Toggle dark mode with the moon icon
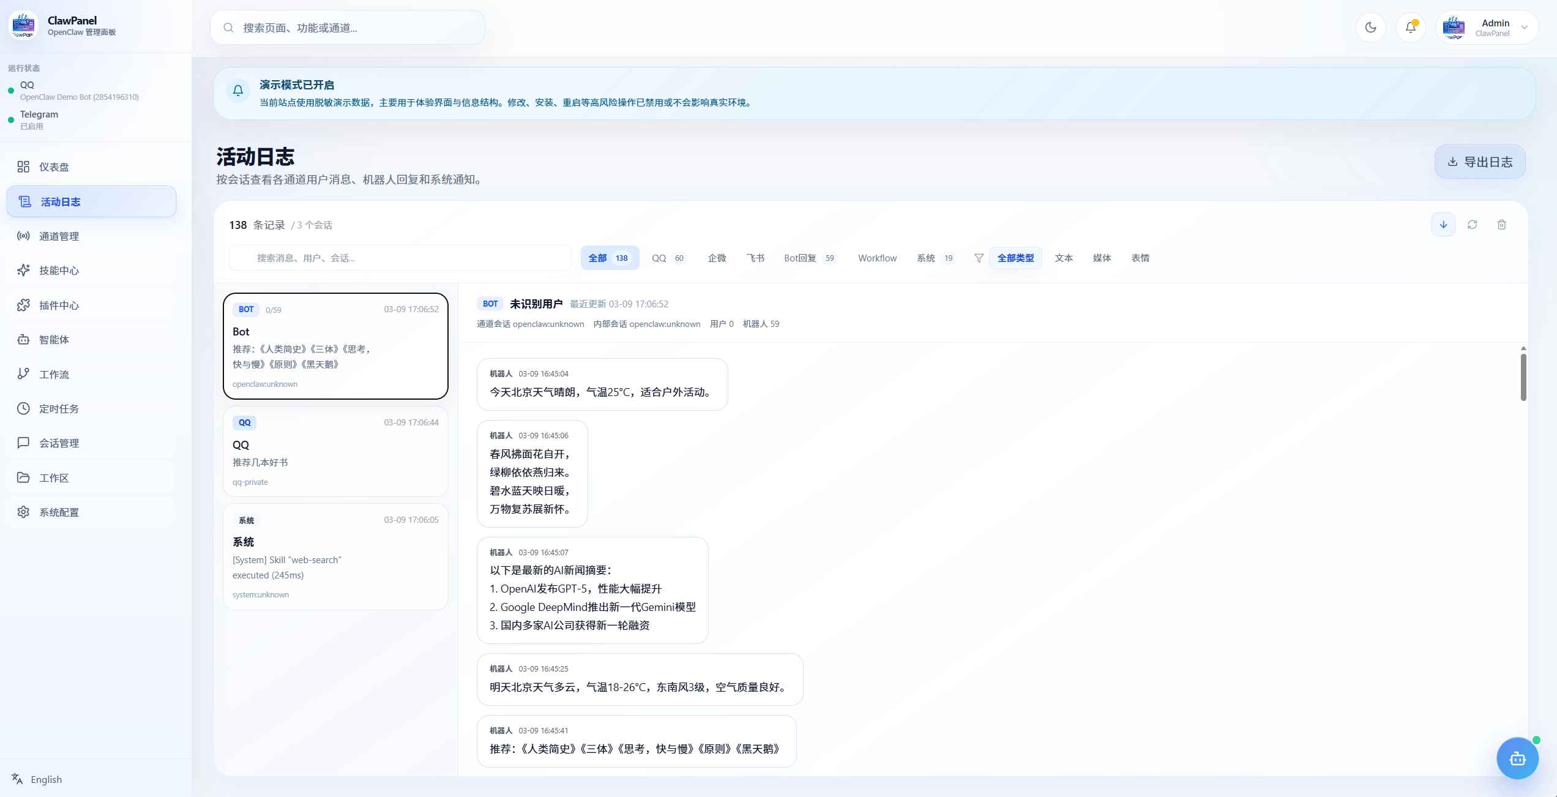 [1370, 28]
